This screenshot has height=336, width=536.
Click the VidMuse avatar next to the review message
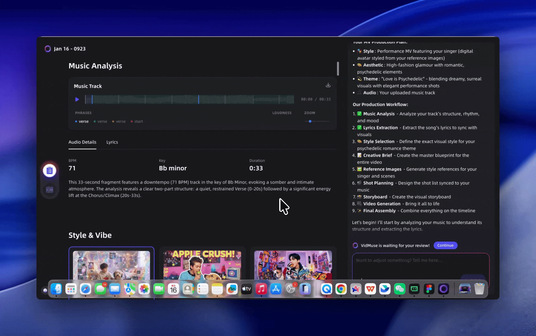click(355, 245)
